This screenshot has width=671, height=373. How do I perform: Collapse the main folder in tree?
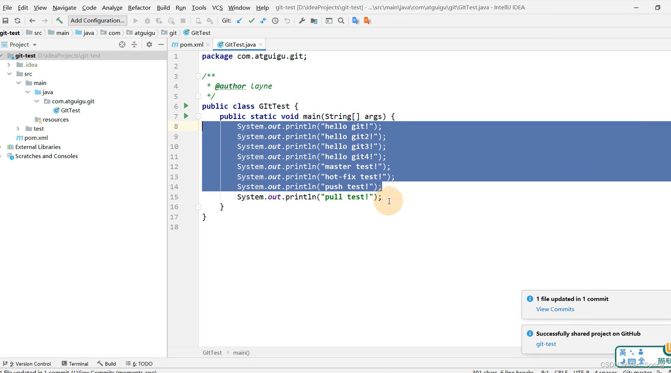(18, 83)
